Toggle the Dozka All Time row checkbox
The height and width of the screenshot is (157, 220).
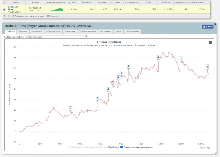[x=4, y=9]
